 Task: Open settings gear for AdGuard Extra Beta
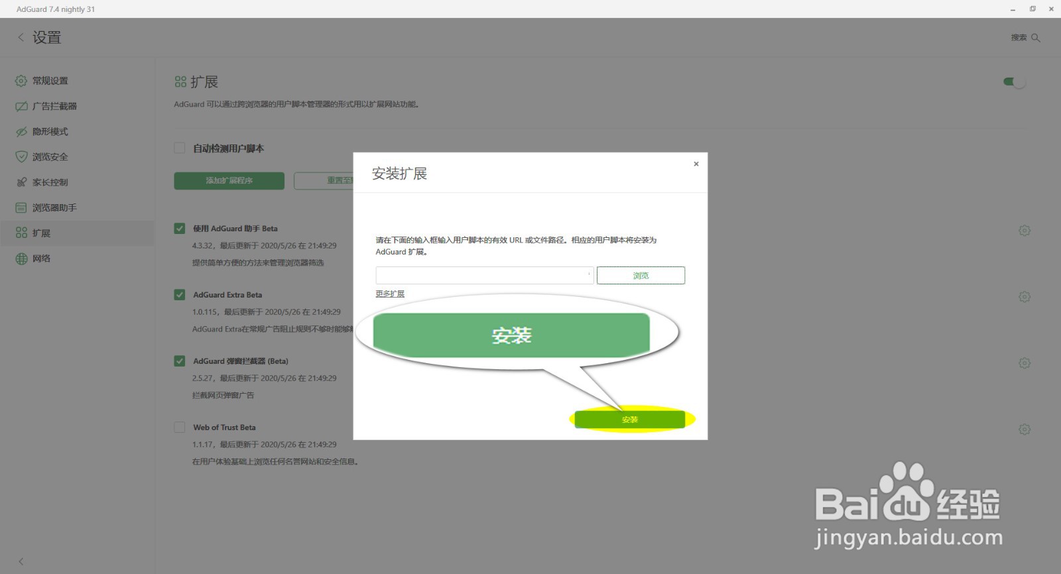coord(1025,297)
